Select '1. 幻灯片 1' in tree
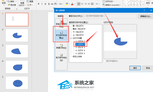 [x=80, y=41]
